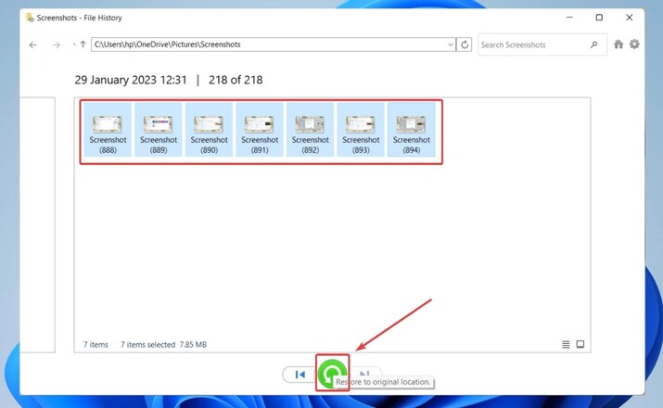Switch to large icons view
The height and width of the screenshot is (408, 663).
tap(580, 344)
